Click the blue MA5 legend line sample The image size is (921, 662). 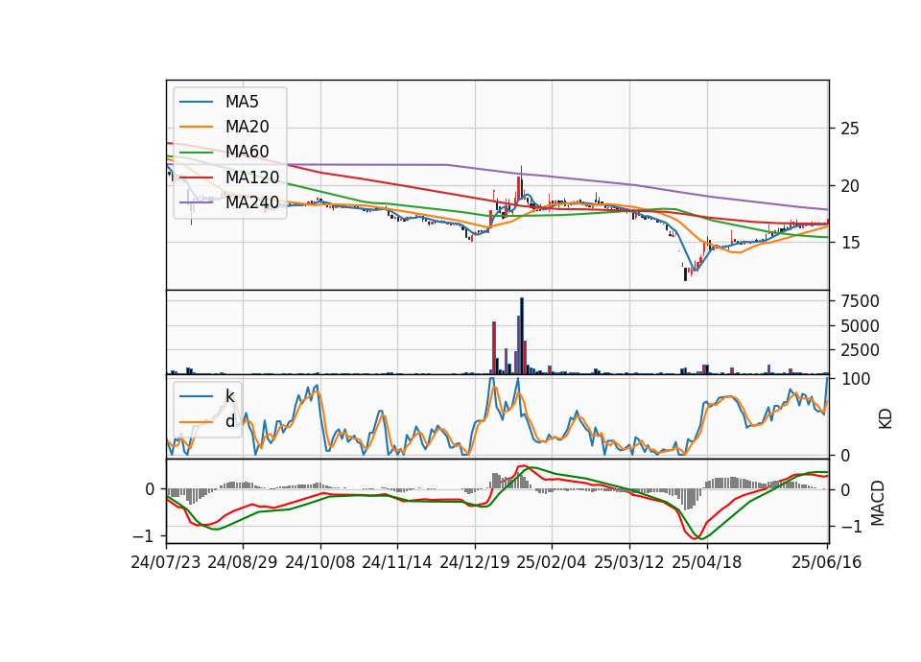tap(196, 103)
